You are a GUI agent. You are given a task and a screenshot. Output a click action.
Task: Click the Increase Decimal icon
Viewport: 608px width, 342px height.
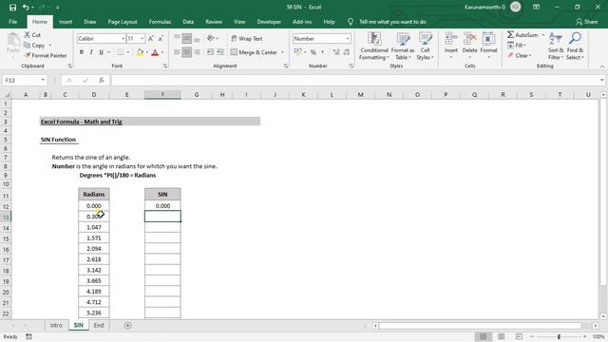(335, 52)
